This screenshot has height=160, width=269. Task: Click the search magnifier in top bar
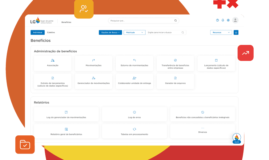(x=175, y=21)
